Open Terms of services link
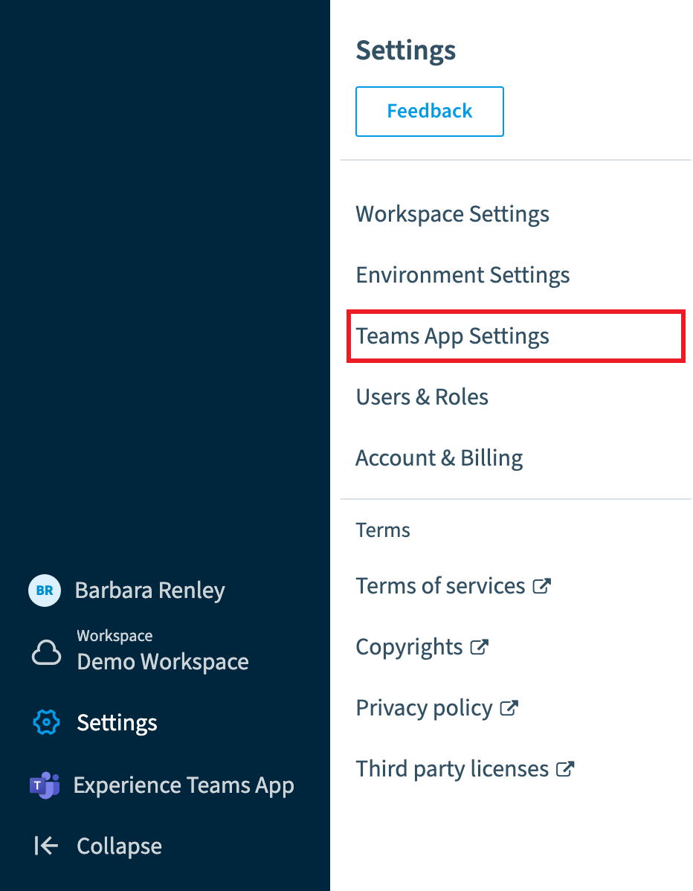Image resolution: width=693 pixels, height=891 pixels. pos(440,586)
